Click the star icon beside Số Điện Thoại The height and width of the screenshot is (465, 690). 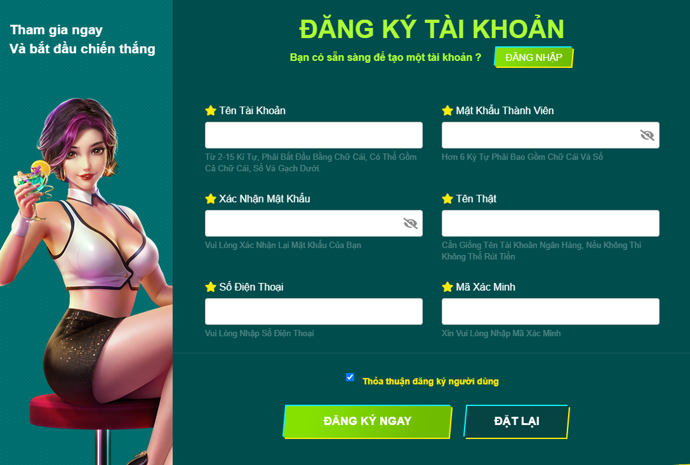pos(211,287)
